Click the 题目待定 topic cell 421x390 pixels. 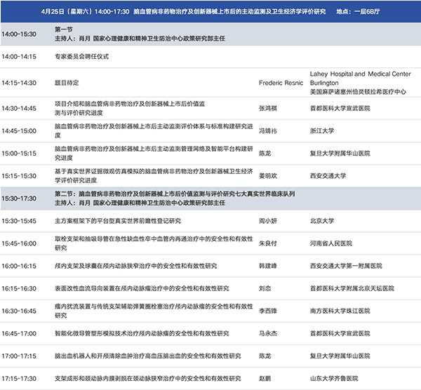click(x=68, y=82)
